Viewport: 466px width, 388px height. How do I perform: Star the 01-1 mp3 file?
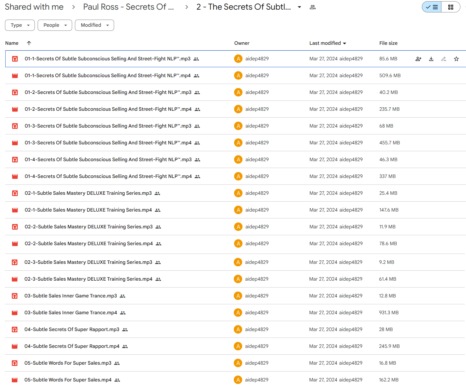coord(456,59)
